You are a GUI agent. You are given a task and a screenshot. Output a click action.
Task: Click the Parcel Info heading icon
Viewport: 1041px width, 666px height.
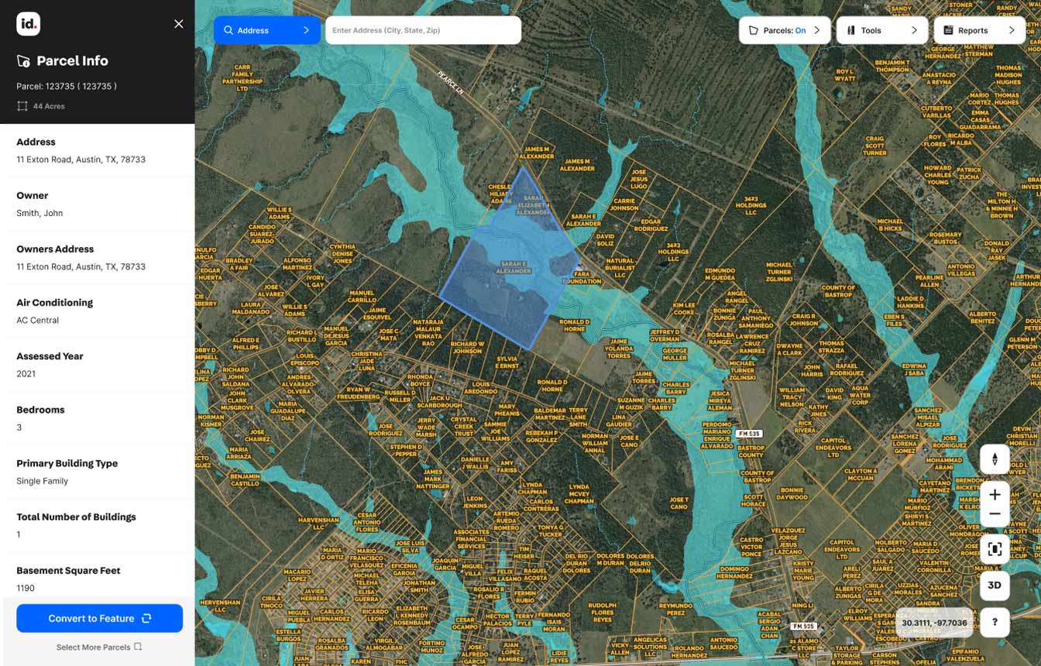(x=23, y=61)
